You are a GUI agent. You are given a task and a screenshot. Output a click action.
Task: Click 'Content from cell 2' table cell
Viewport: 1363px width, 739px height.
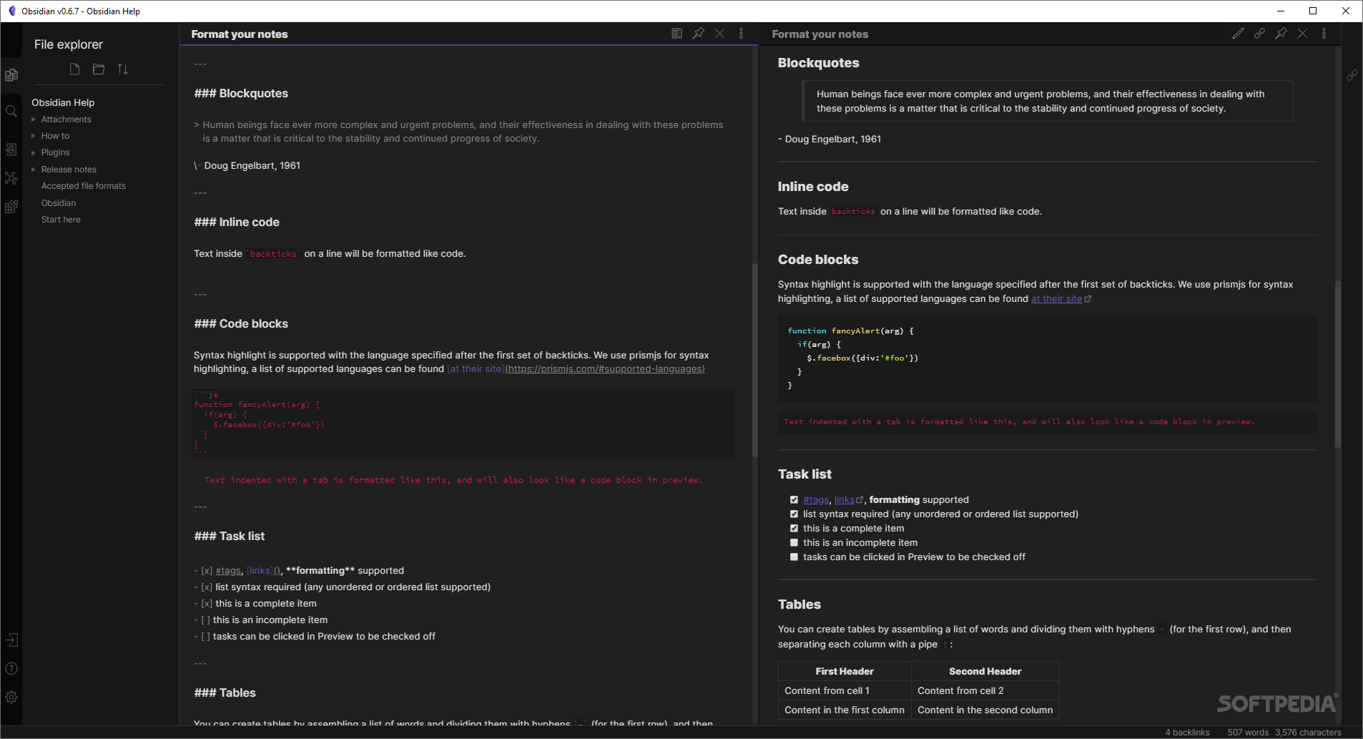(985, 691)
